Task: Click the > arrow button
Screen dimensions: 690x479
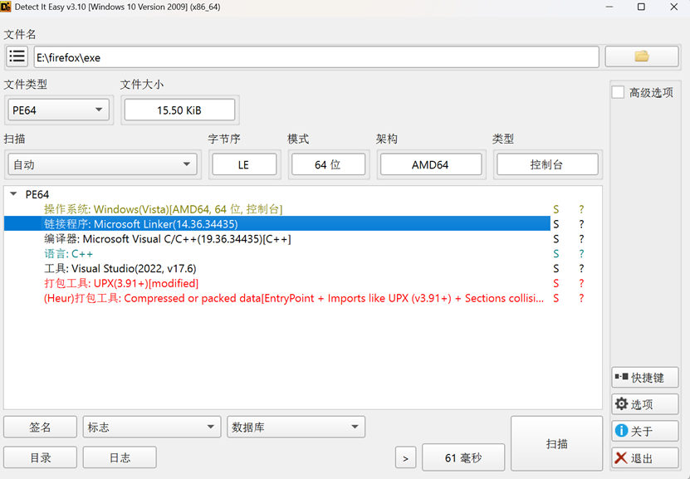Action: click(405, 458)
